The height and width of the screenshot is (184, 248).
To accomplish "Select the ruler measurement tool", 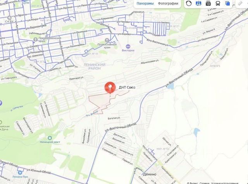I will click(240, 3).
